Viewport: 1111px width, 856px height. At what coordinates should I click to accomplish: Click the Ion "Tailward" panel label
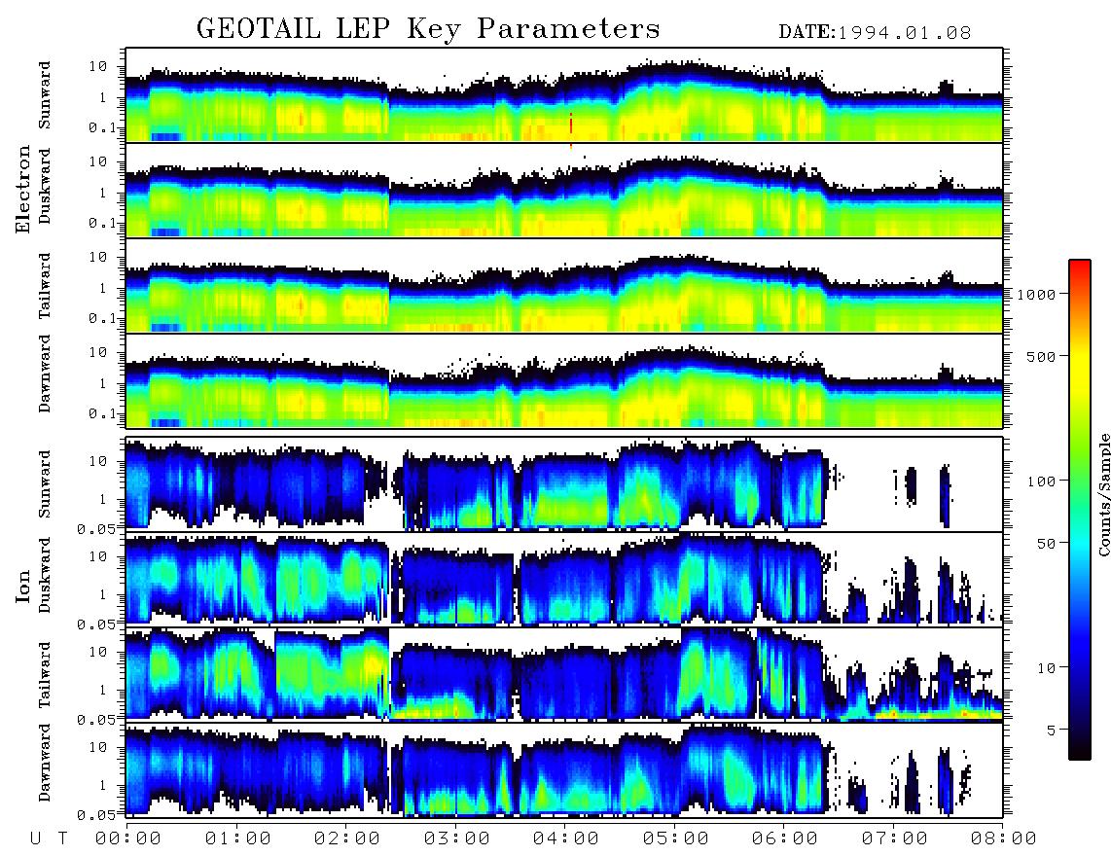pyautogui.click(x=45, y=675)
